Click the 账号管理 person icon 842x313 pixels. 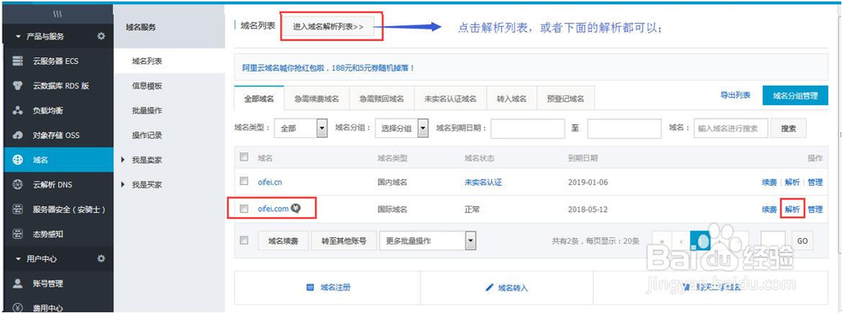click(18, 284)
